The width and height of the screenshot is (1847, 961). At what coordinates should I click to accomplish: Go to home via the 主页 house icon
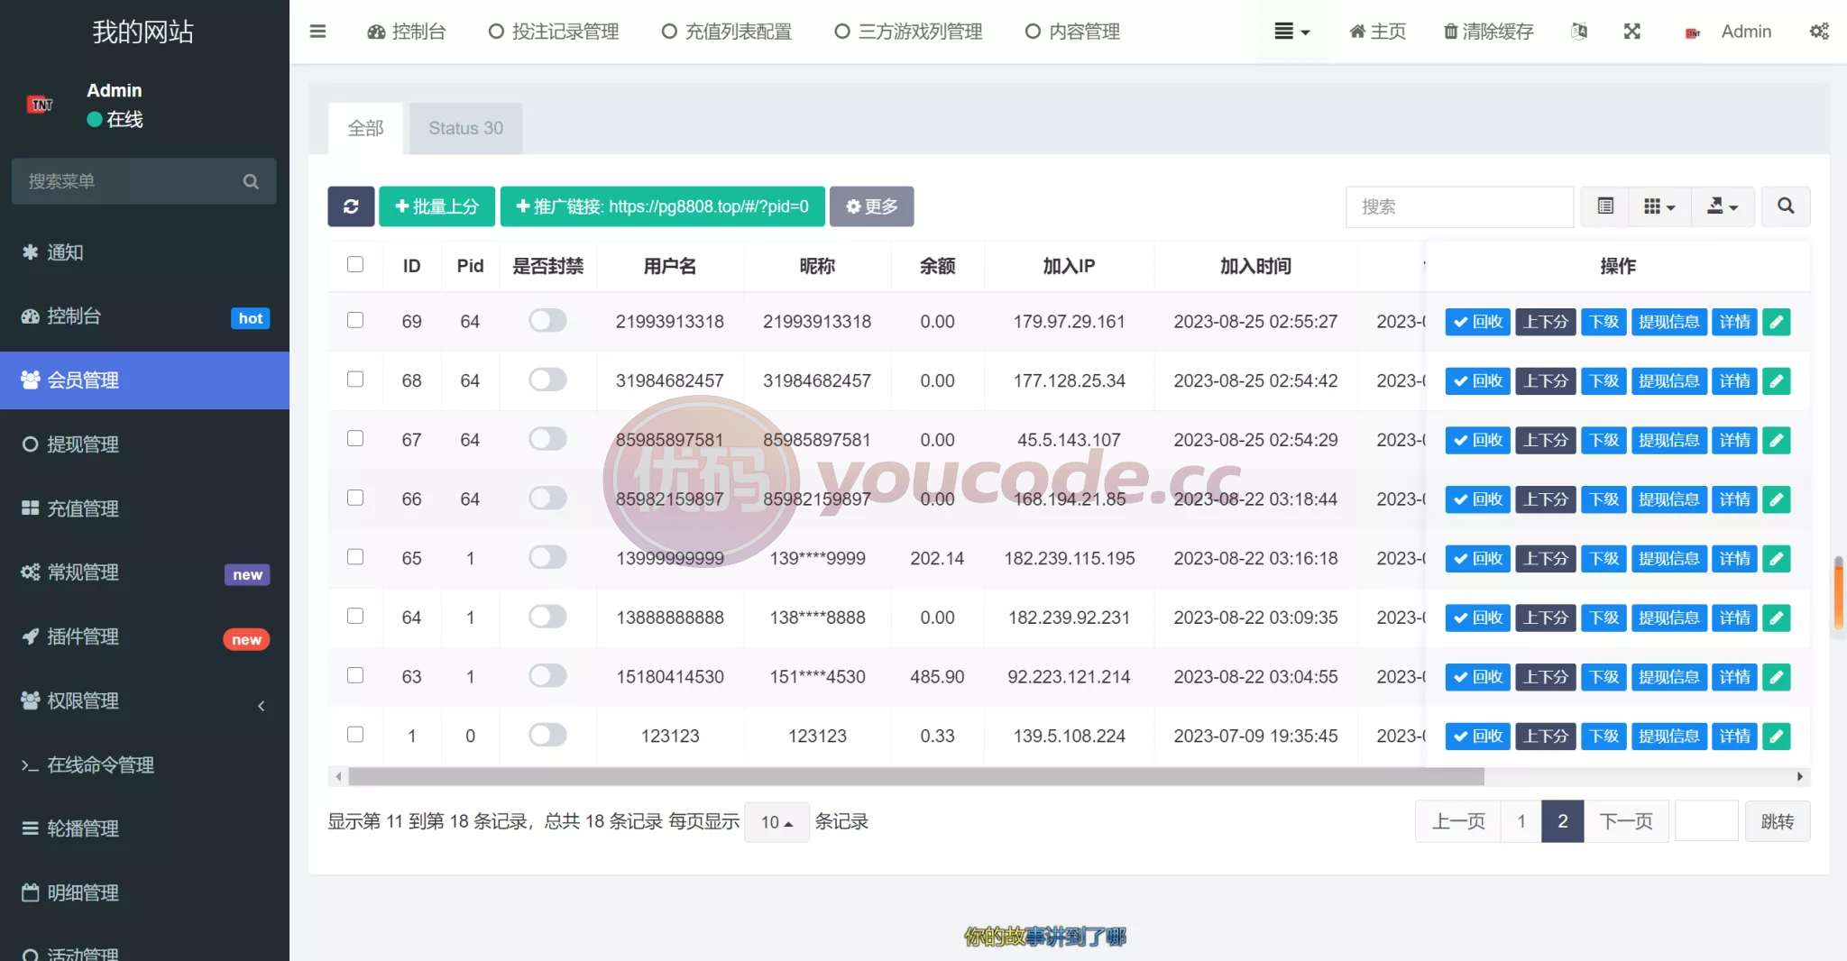pyautogui.click(x=1377, y=32)
